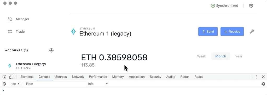This screenshot has width=267, height=95.
Task: Add account with the plus icon
Action: pos(51,50)
